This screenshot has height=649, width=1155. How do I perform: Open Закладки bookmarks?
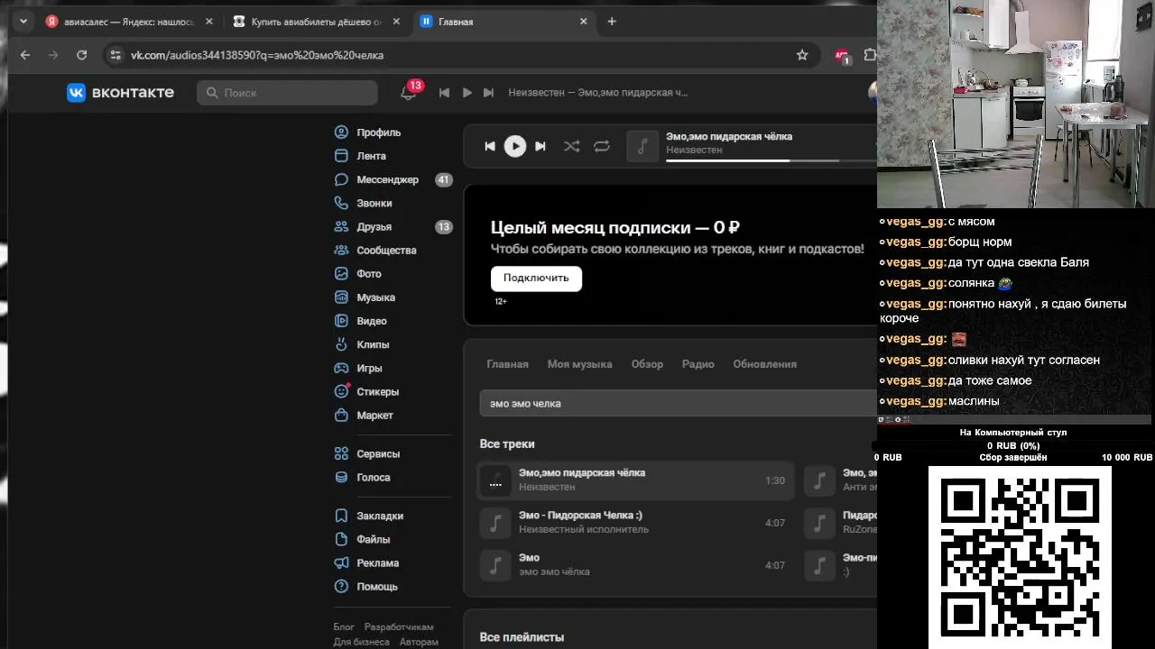point(379,516)
